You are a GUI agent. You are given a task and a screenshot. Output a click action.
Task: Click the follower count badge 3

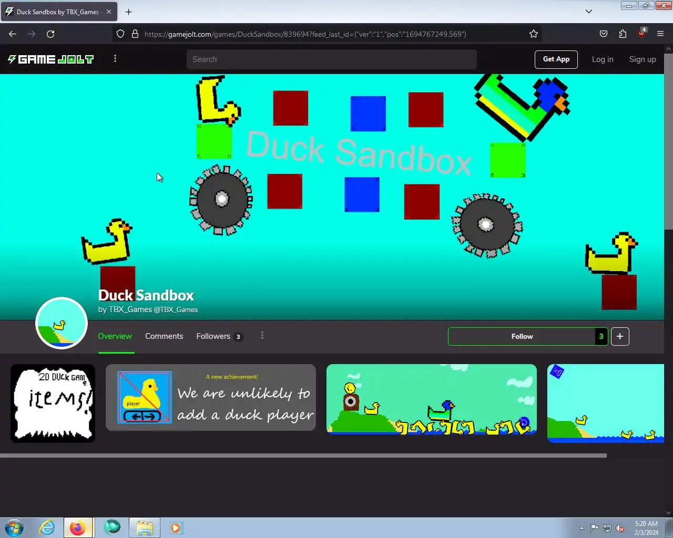pos(601,336)
